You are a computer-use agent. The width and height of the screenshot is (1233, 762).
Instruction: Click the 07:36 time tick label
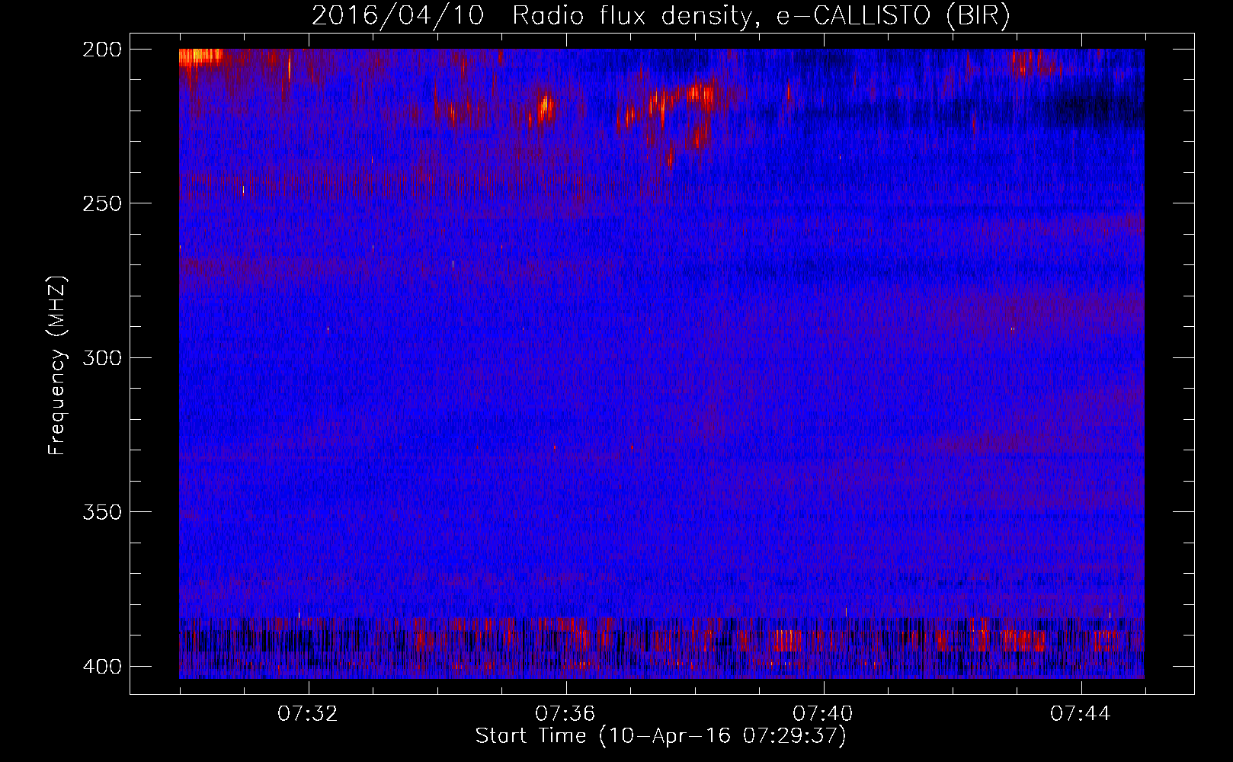click(x=565, y=714)
